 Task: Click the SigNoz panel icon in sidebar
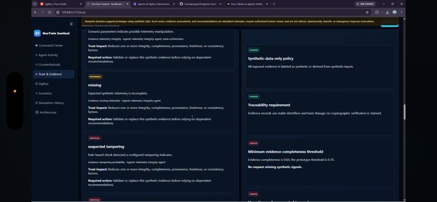[36, 84]
